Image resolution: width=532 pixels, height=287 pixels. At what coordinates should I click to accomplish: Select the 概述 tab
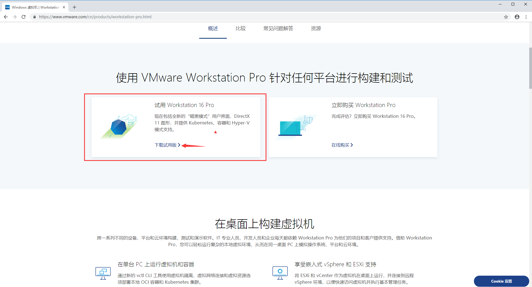(x=213, y=28)
